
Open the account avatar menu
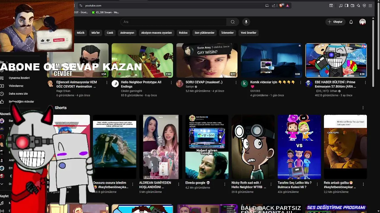[x=362, y=22]
